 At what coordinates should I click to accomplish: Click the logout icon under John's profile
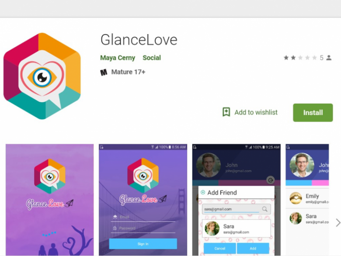tap(271, 180)
